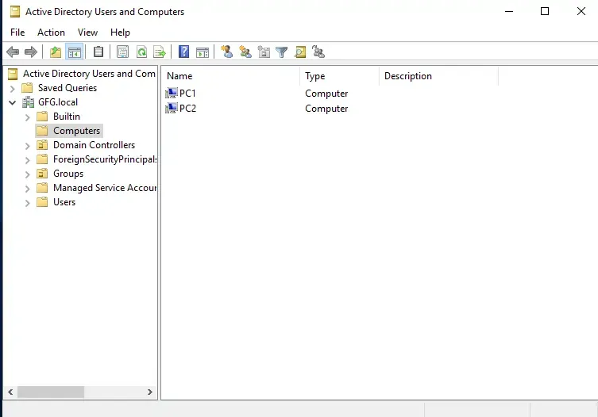598x417 pixels.
Task: Click the Paste clipboard toolbar icon
Action: pyautogui.click(x=98, y=52)
